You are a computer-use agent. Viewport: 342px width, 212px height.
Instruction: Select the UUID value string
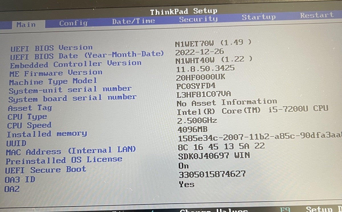(x=259, y=139)
